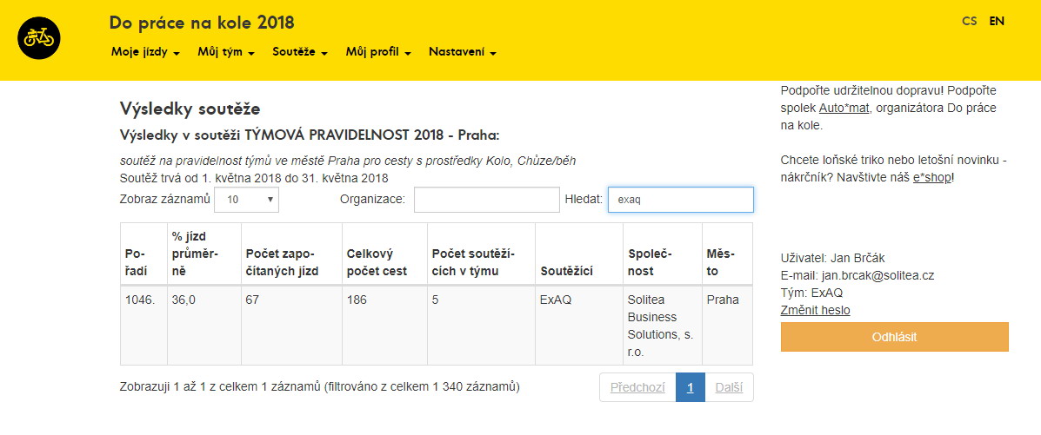
Task: Expand the Můj profil menu
Action: pyautogui.click(x=377, y=52)
